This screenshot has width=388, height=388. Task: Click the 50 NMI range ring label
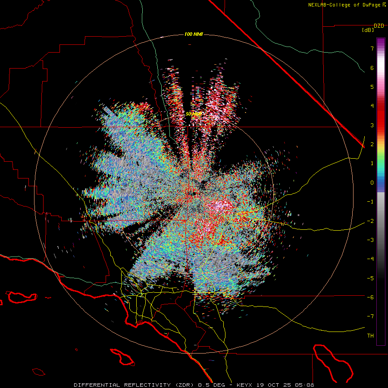[x=194, y=114]
